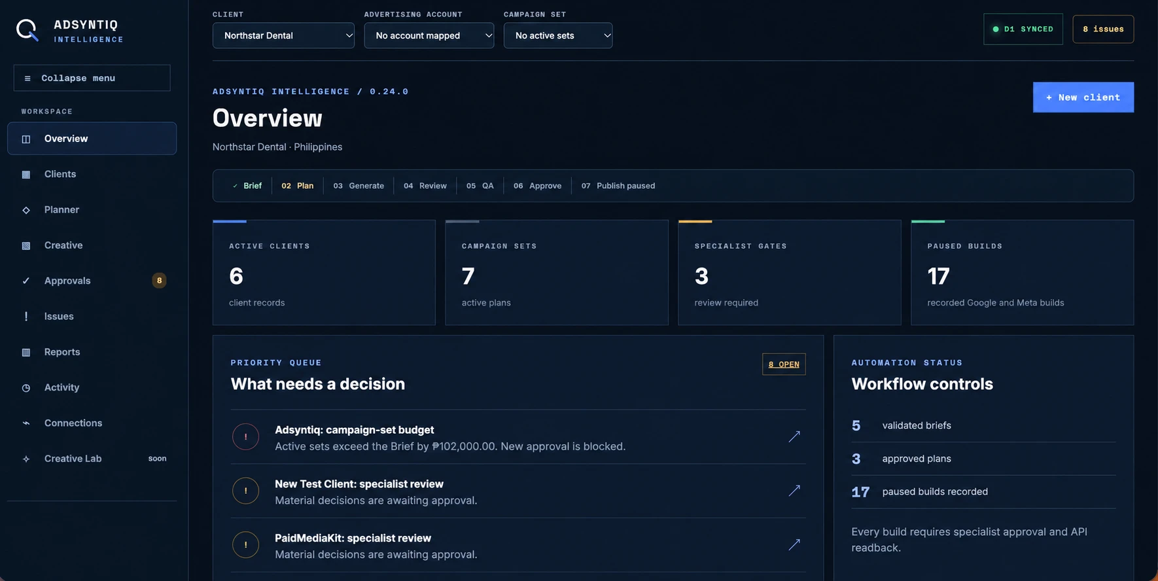Image resolution: width=1158 pixels, height=581 pixels.
Task: Click the Creative Lab sparkle icon
Action: pos(26,459)
